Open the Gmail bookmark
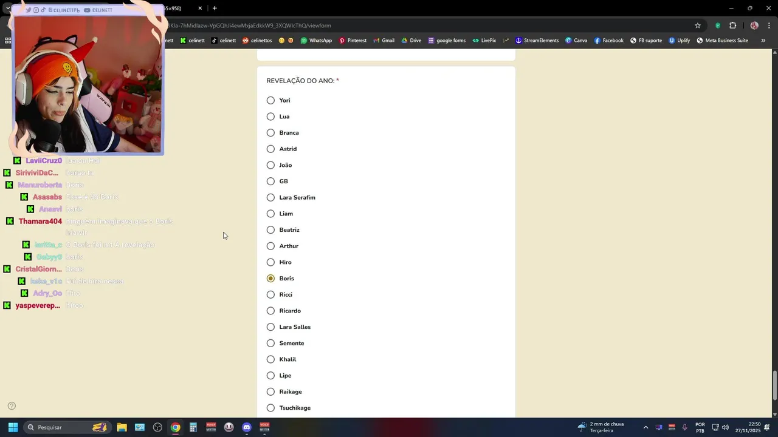Image resolution: width=778 pixels, height=437 pixels. [x=384, y=41]
